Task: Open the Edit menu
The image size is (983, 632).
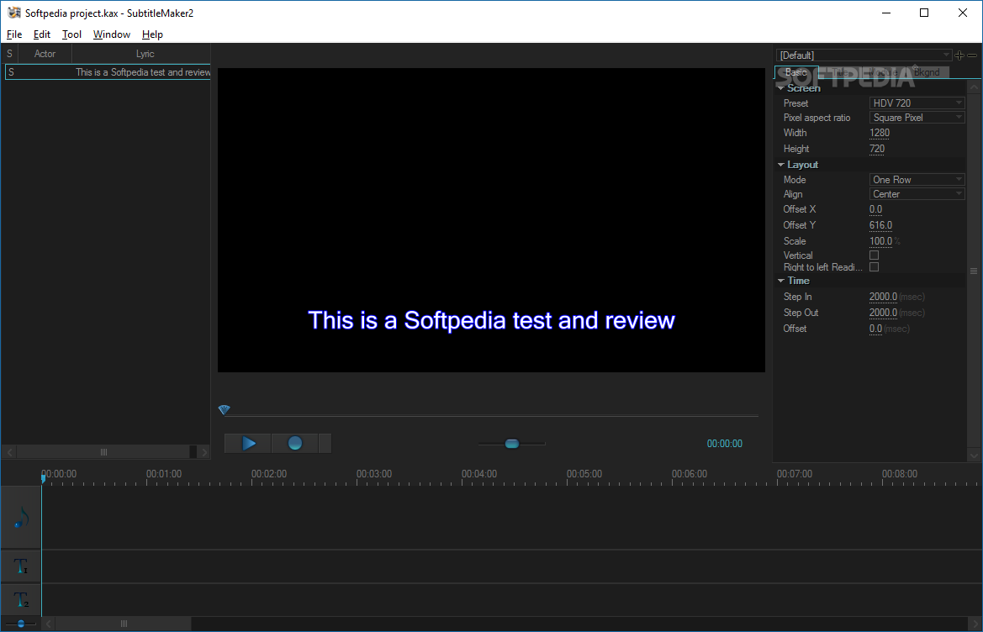Action: pyautogui.click(x=42, y=34)
